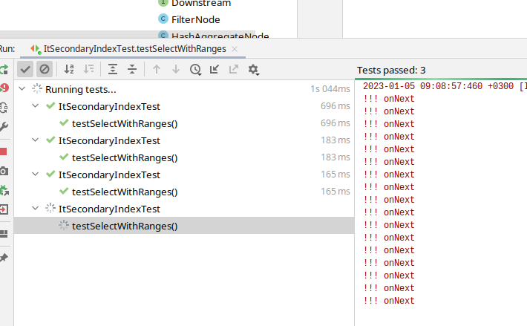Export test results icon
Viewport: 527px width, 326px height.
point(234,69)
